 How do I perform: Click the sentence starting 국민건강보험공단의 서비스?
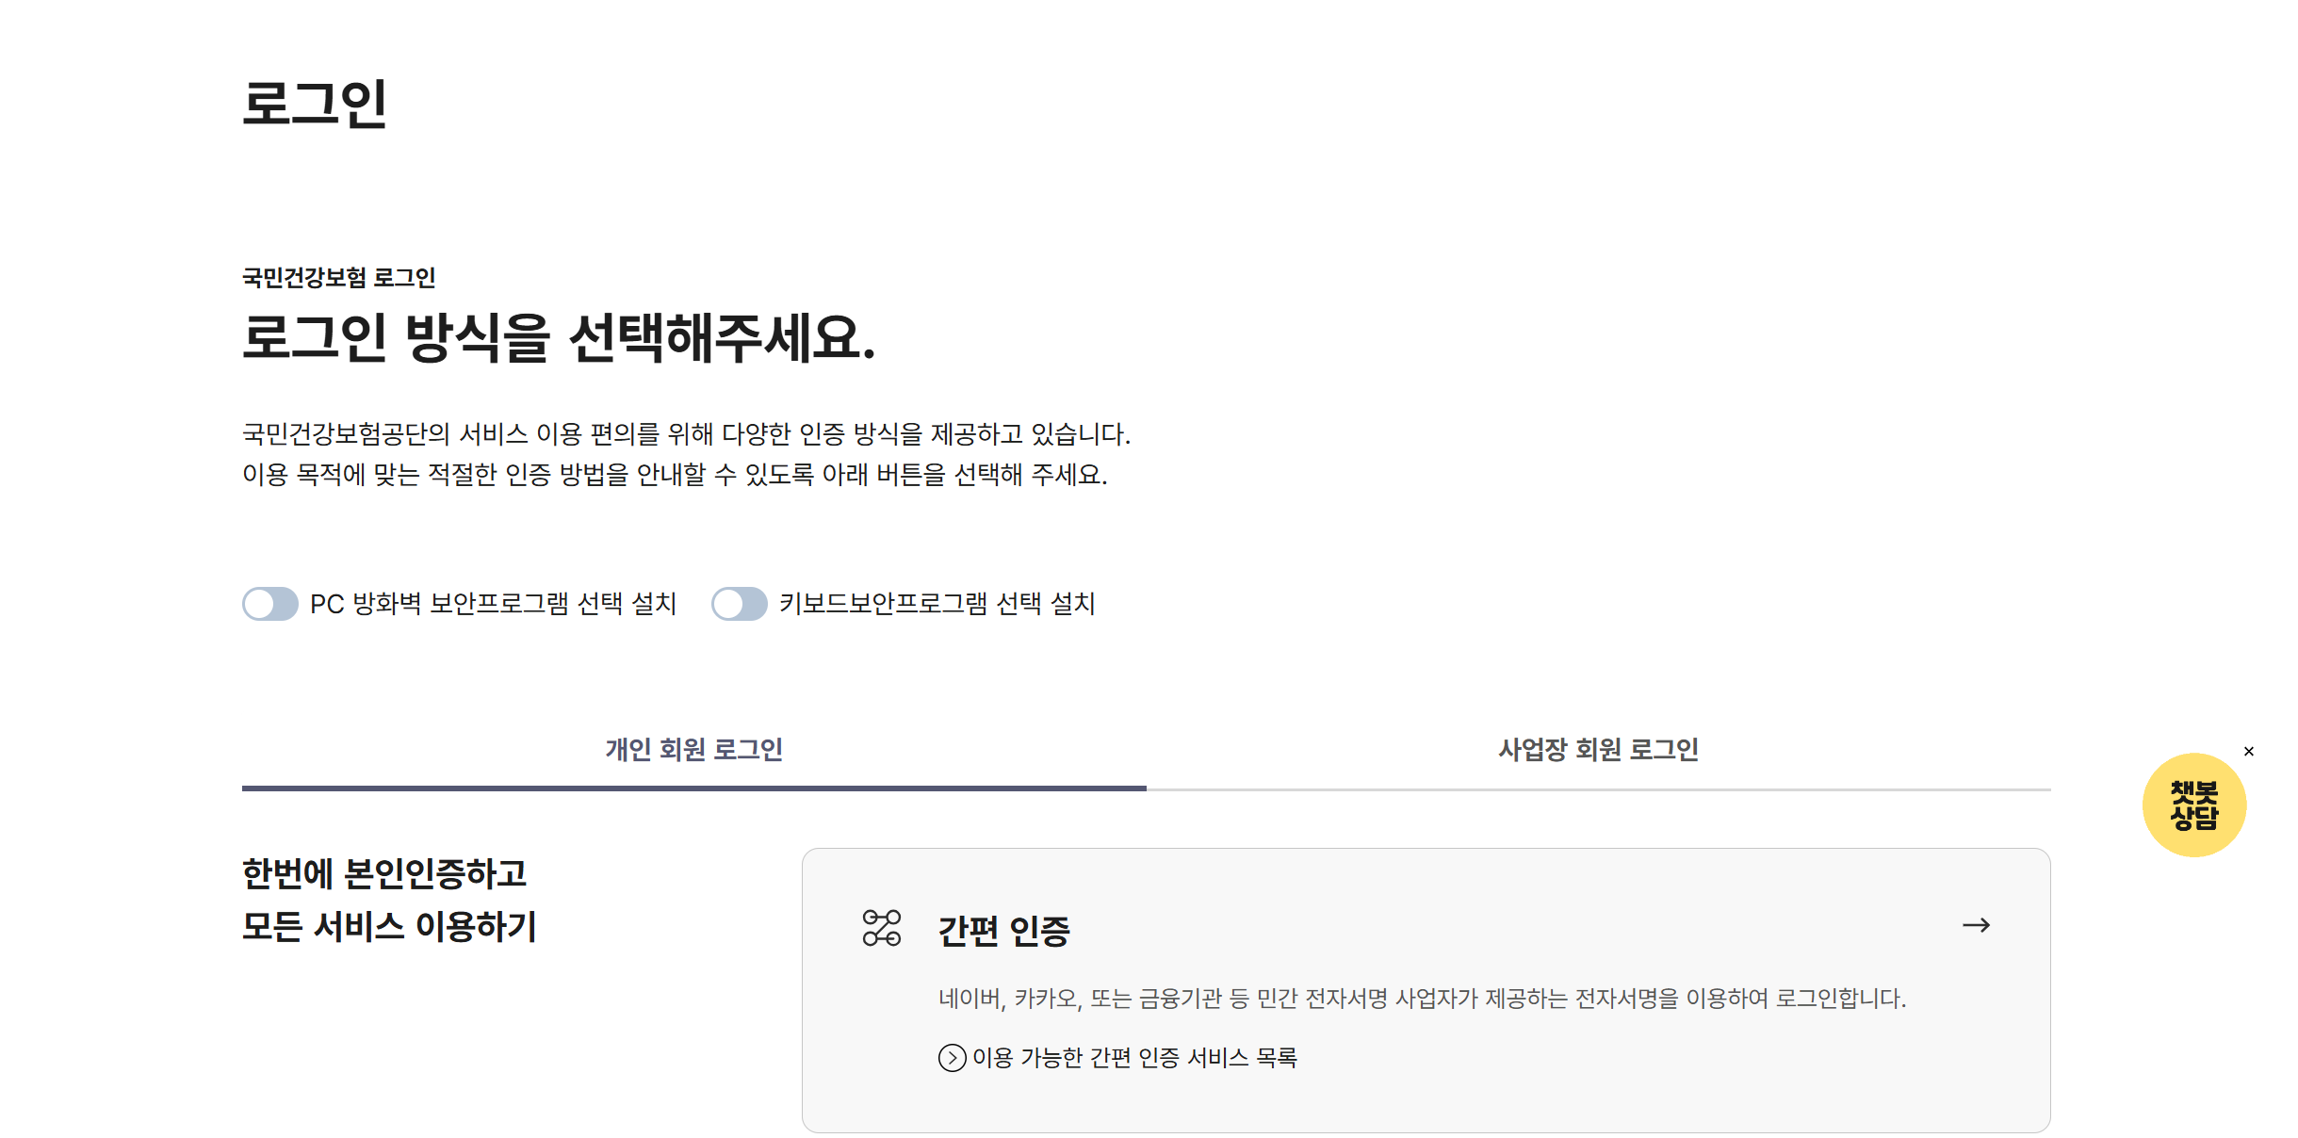point(687,434)
